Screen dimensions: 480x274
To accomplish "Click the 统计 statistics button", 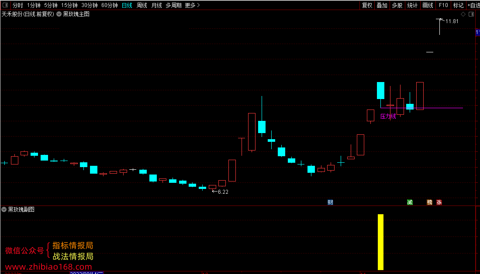I will pyautogui.click(x=412, y=5).
